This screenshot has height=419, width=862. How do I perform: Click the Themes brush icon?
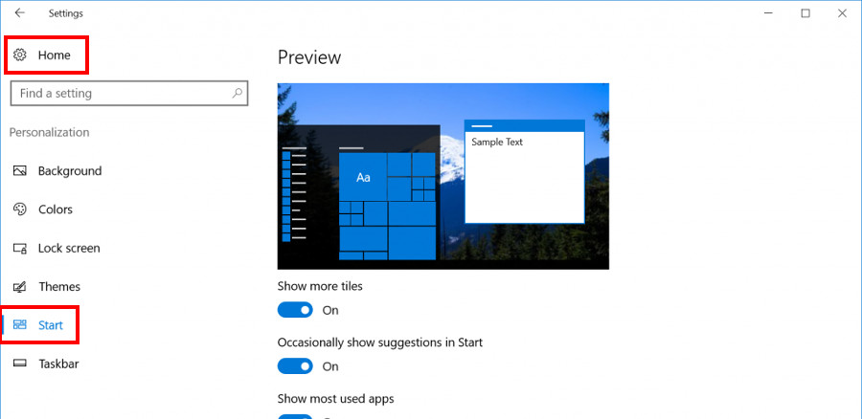click(x=20, y=287)
